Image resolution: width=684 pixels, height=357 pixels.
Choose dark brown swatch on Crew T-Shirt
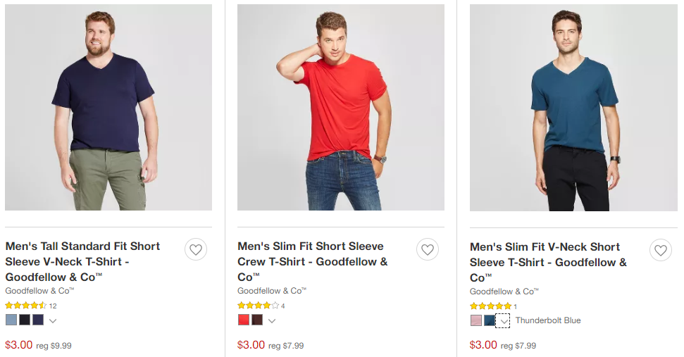click(x=257, y=320)
